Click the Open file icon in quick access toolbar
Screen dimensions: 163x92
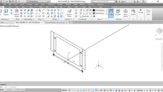[x=7, y=2]
